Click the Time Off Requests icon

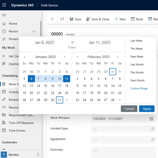point(4,123)
